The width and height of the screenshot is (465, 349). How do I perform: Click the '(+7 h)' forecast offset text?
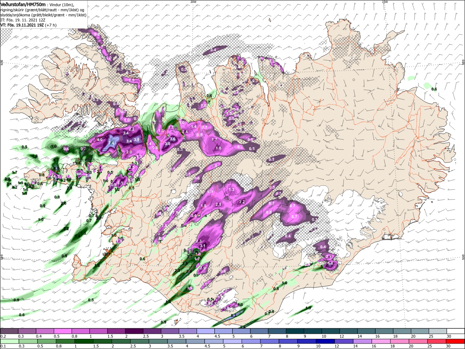51,25
